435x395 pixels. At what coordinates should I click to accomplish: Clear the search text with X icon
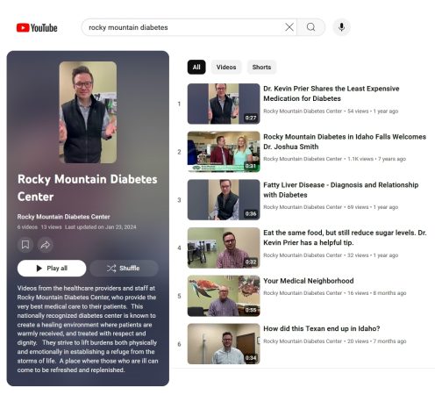pos(289,27)
